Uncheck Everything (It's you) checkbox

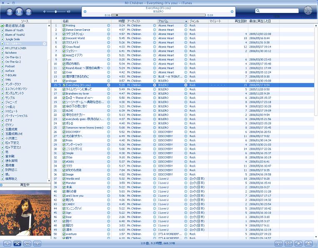(64, 85)
